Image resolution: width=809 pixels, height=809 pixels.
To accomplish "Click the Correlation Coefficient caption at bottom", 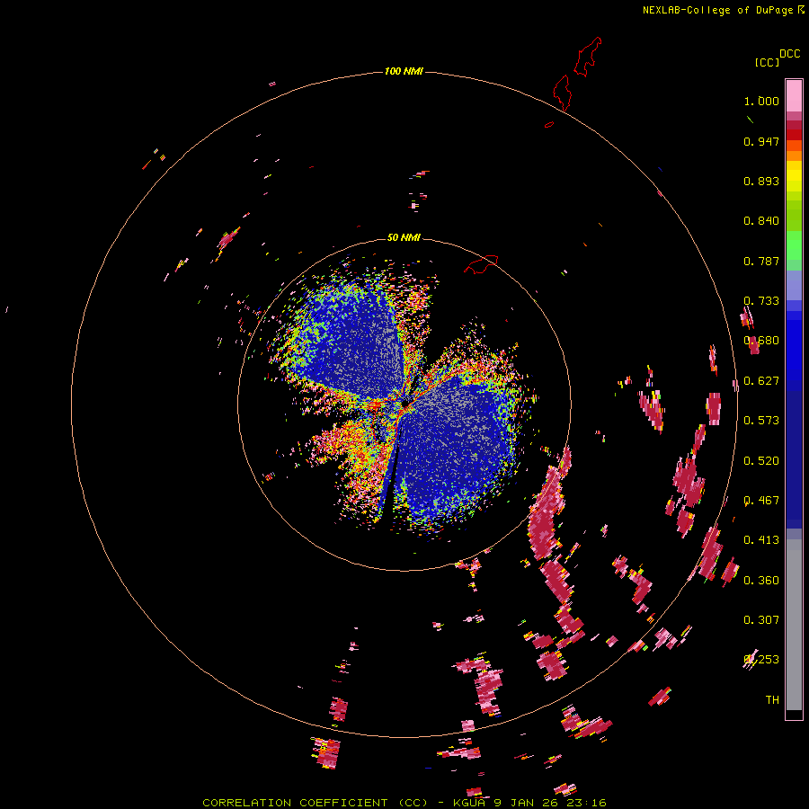I will point(404,803).
